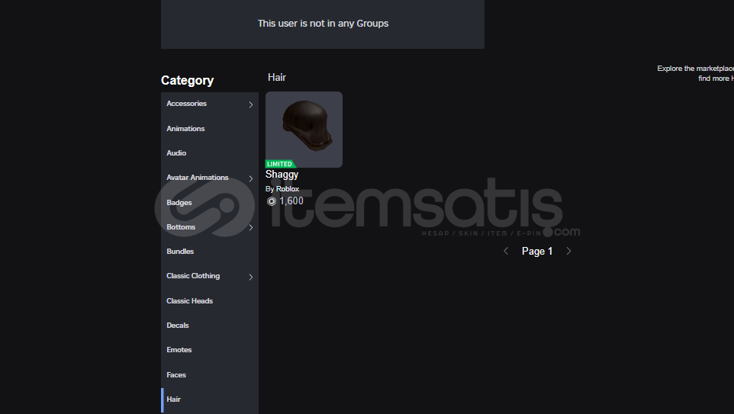
Task: Open the Classic Clothing category label
Action: pos(193,276)
